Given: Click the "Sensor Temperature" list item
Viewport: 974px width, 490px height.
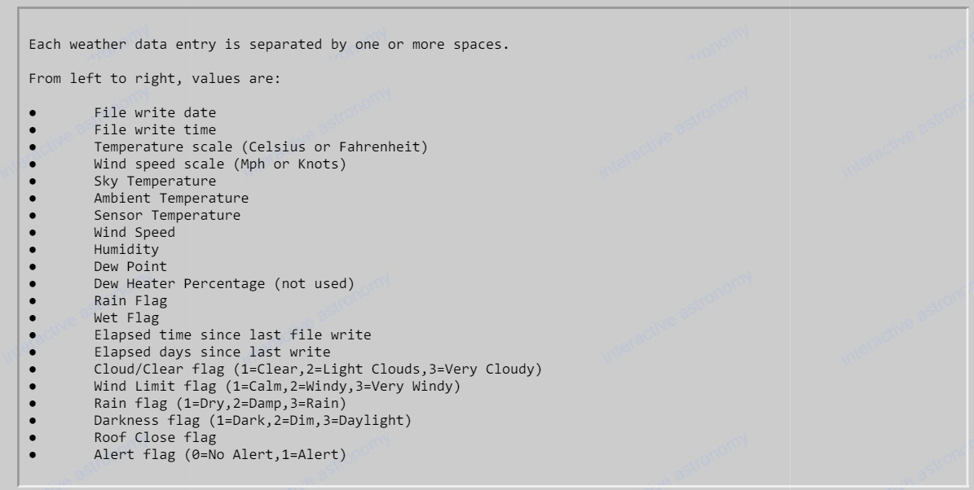Looking at the screenshot, I should point(167,215).
